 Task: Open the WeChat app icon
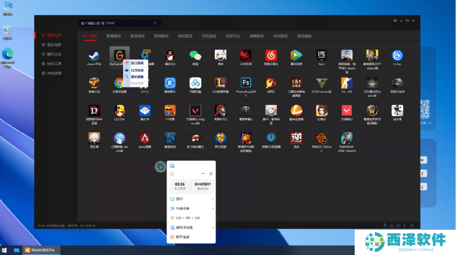pyautogui.click(x=195, y=55)
